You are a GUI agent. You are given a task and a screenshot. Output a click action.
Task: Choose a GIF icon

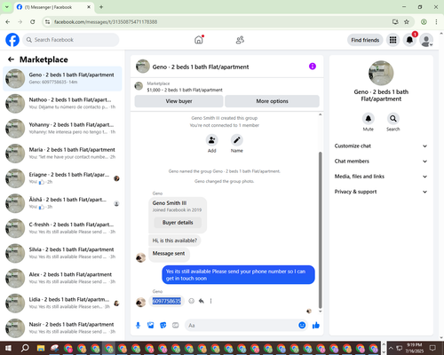pos(176,326)
